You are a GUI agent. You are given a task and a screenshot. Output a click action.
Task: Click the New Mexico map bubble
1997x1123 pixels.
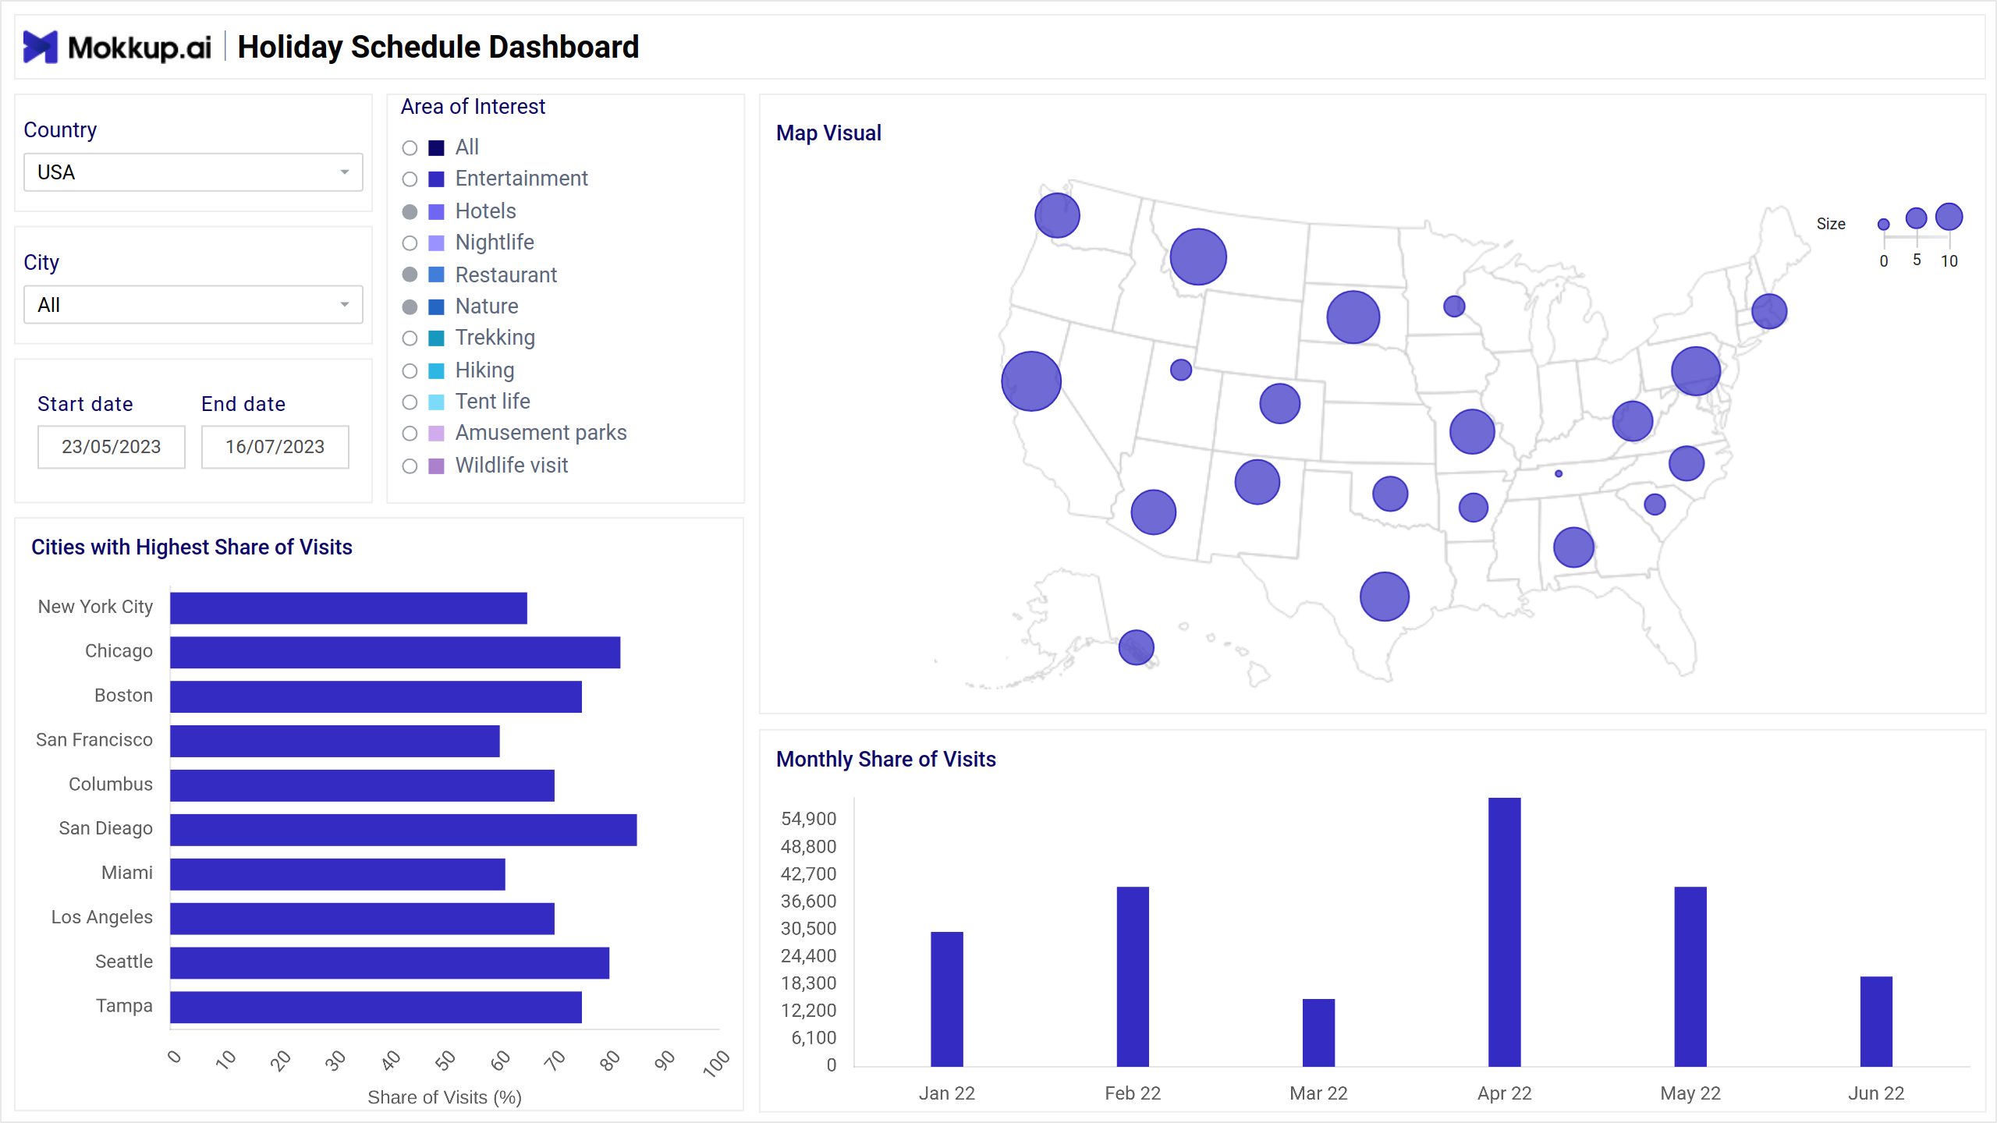(1257, 482)
